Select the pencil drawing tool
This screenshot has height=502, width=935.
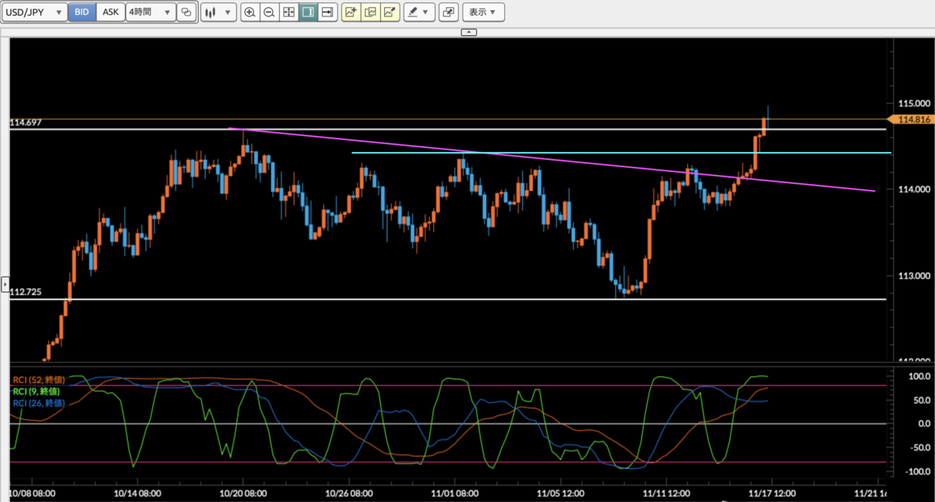coord(415,12)
